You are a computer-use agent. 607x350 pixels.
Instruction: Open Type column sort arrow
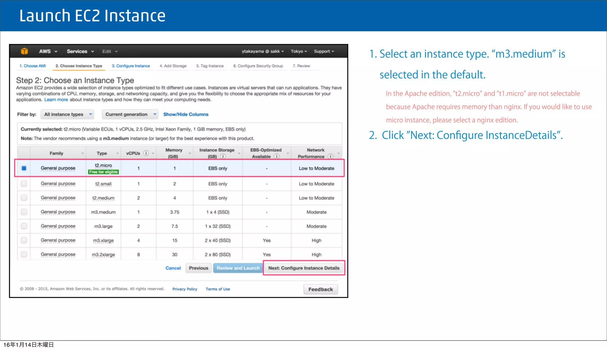point(118,153)
